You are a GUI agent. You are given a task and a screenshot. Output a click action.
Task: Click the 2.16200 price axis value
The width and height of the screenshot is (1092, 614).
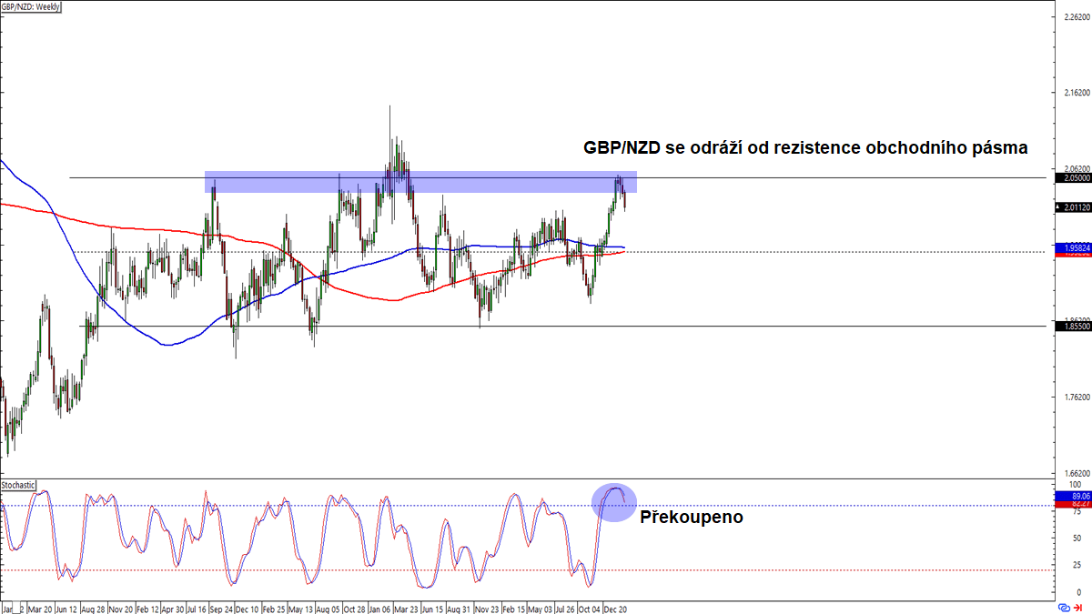pyautogui.click(x=1077, y=93)
